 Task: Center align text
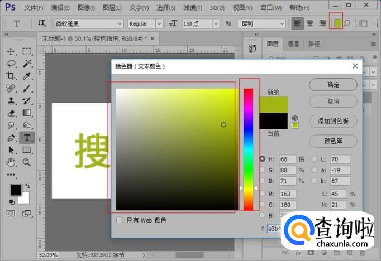tap(310, 23)
